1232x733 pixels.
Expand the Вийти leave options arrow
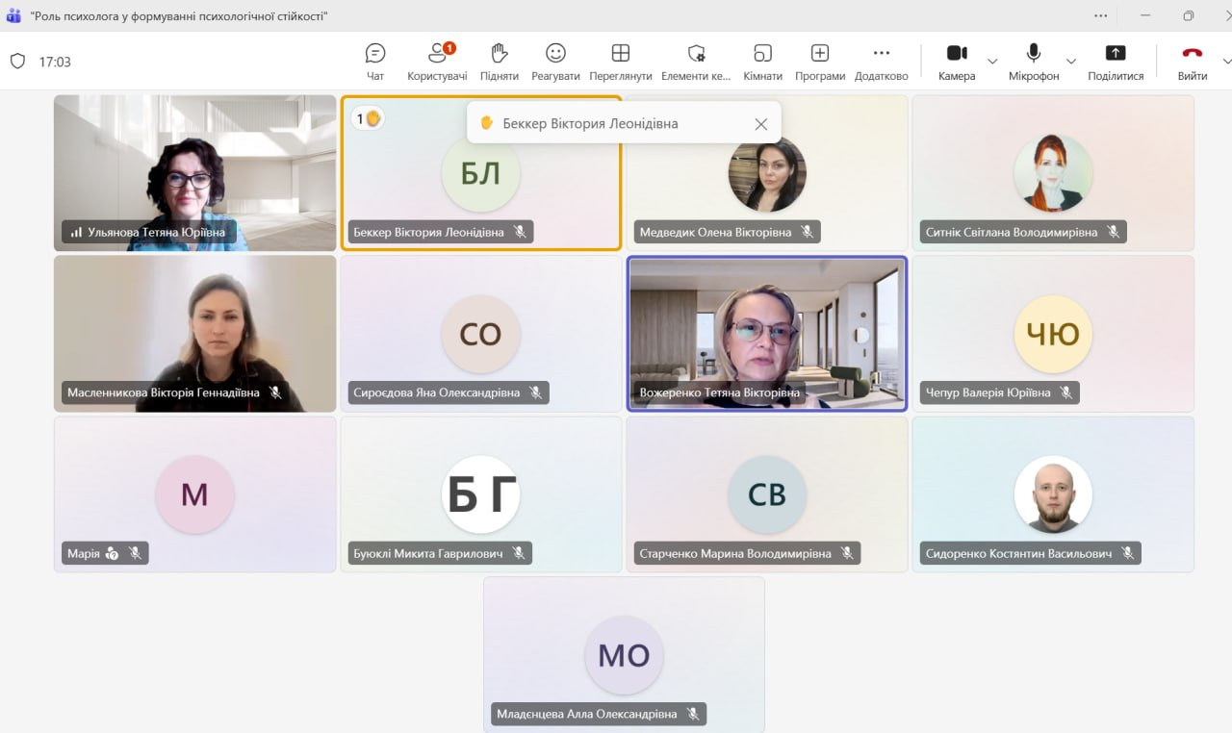1225,62
